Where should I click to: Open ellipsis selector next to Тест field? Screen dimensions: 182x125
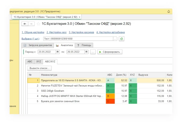[x=115, y=39]
